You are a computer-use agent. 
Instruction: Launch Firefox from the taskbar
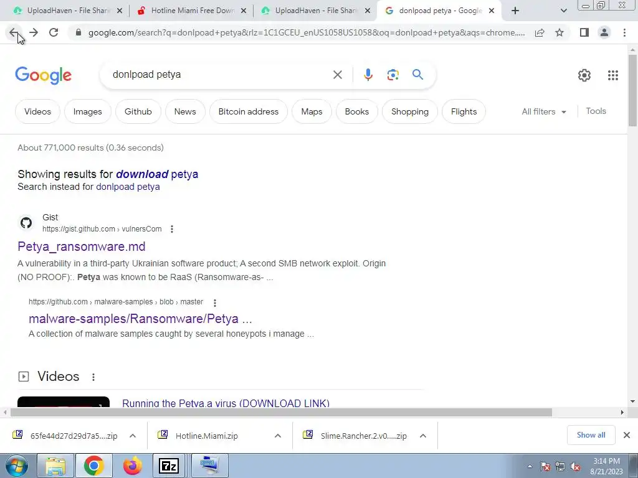(x=133, y=466)
